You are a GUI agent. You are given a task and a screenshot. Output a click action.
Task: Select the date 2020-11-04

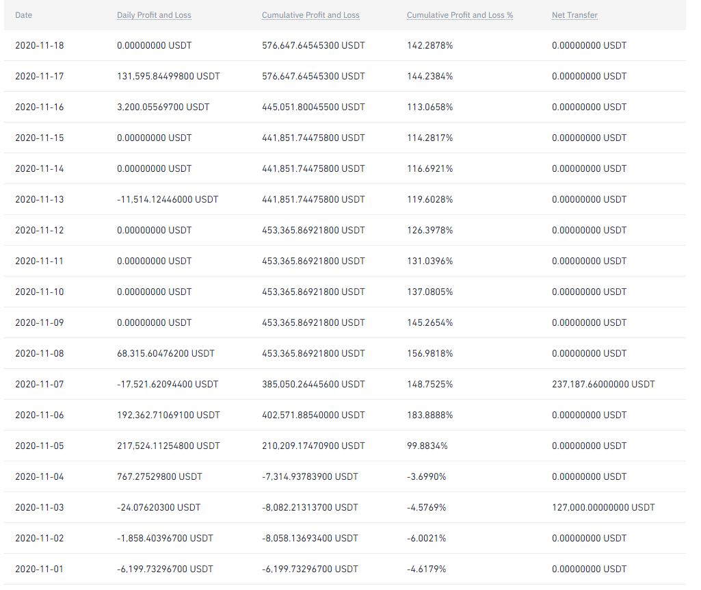(x=40, y=477)
